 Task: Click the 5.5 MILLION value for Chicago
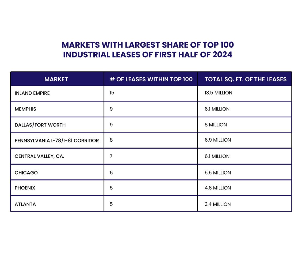(x=218, y=172)
